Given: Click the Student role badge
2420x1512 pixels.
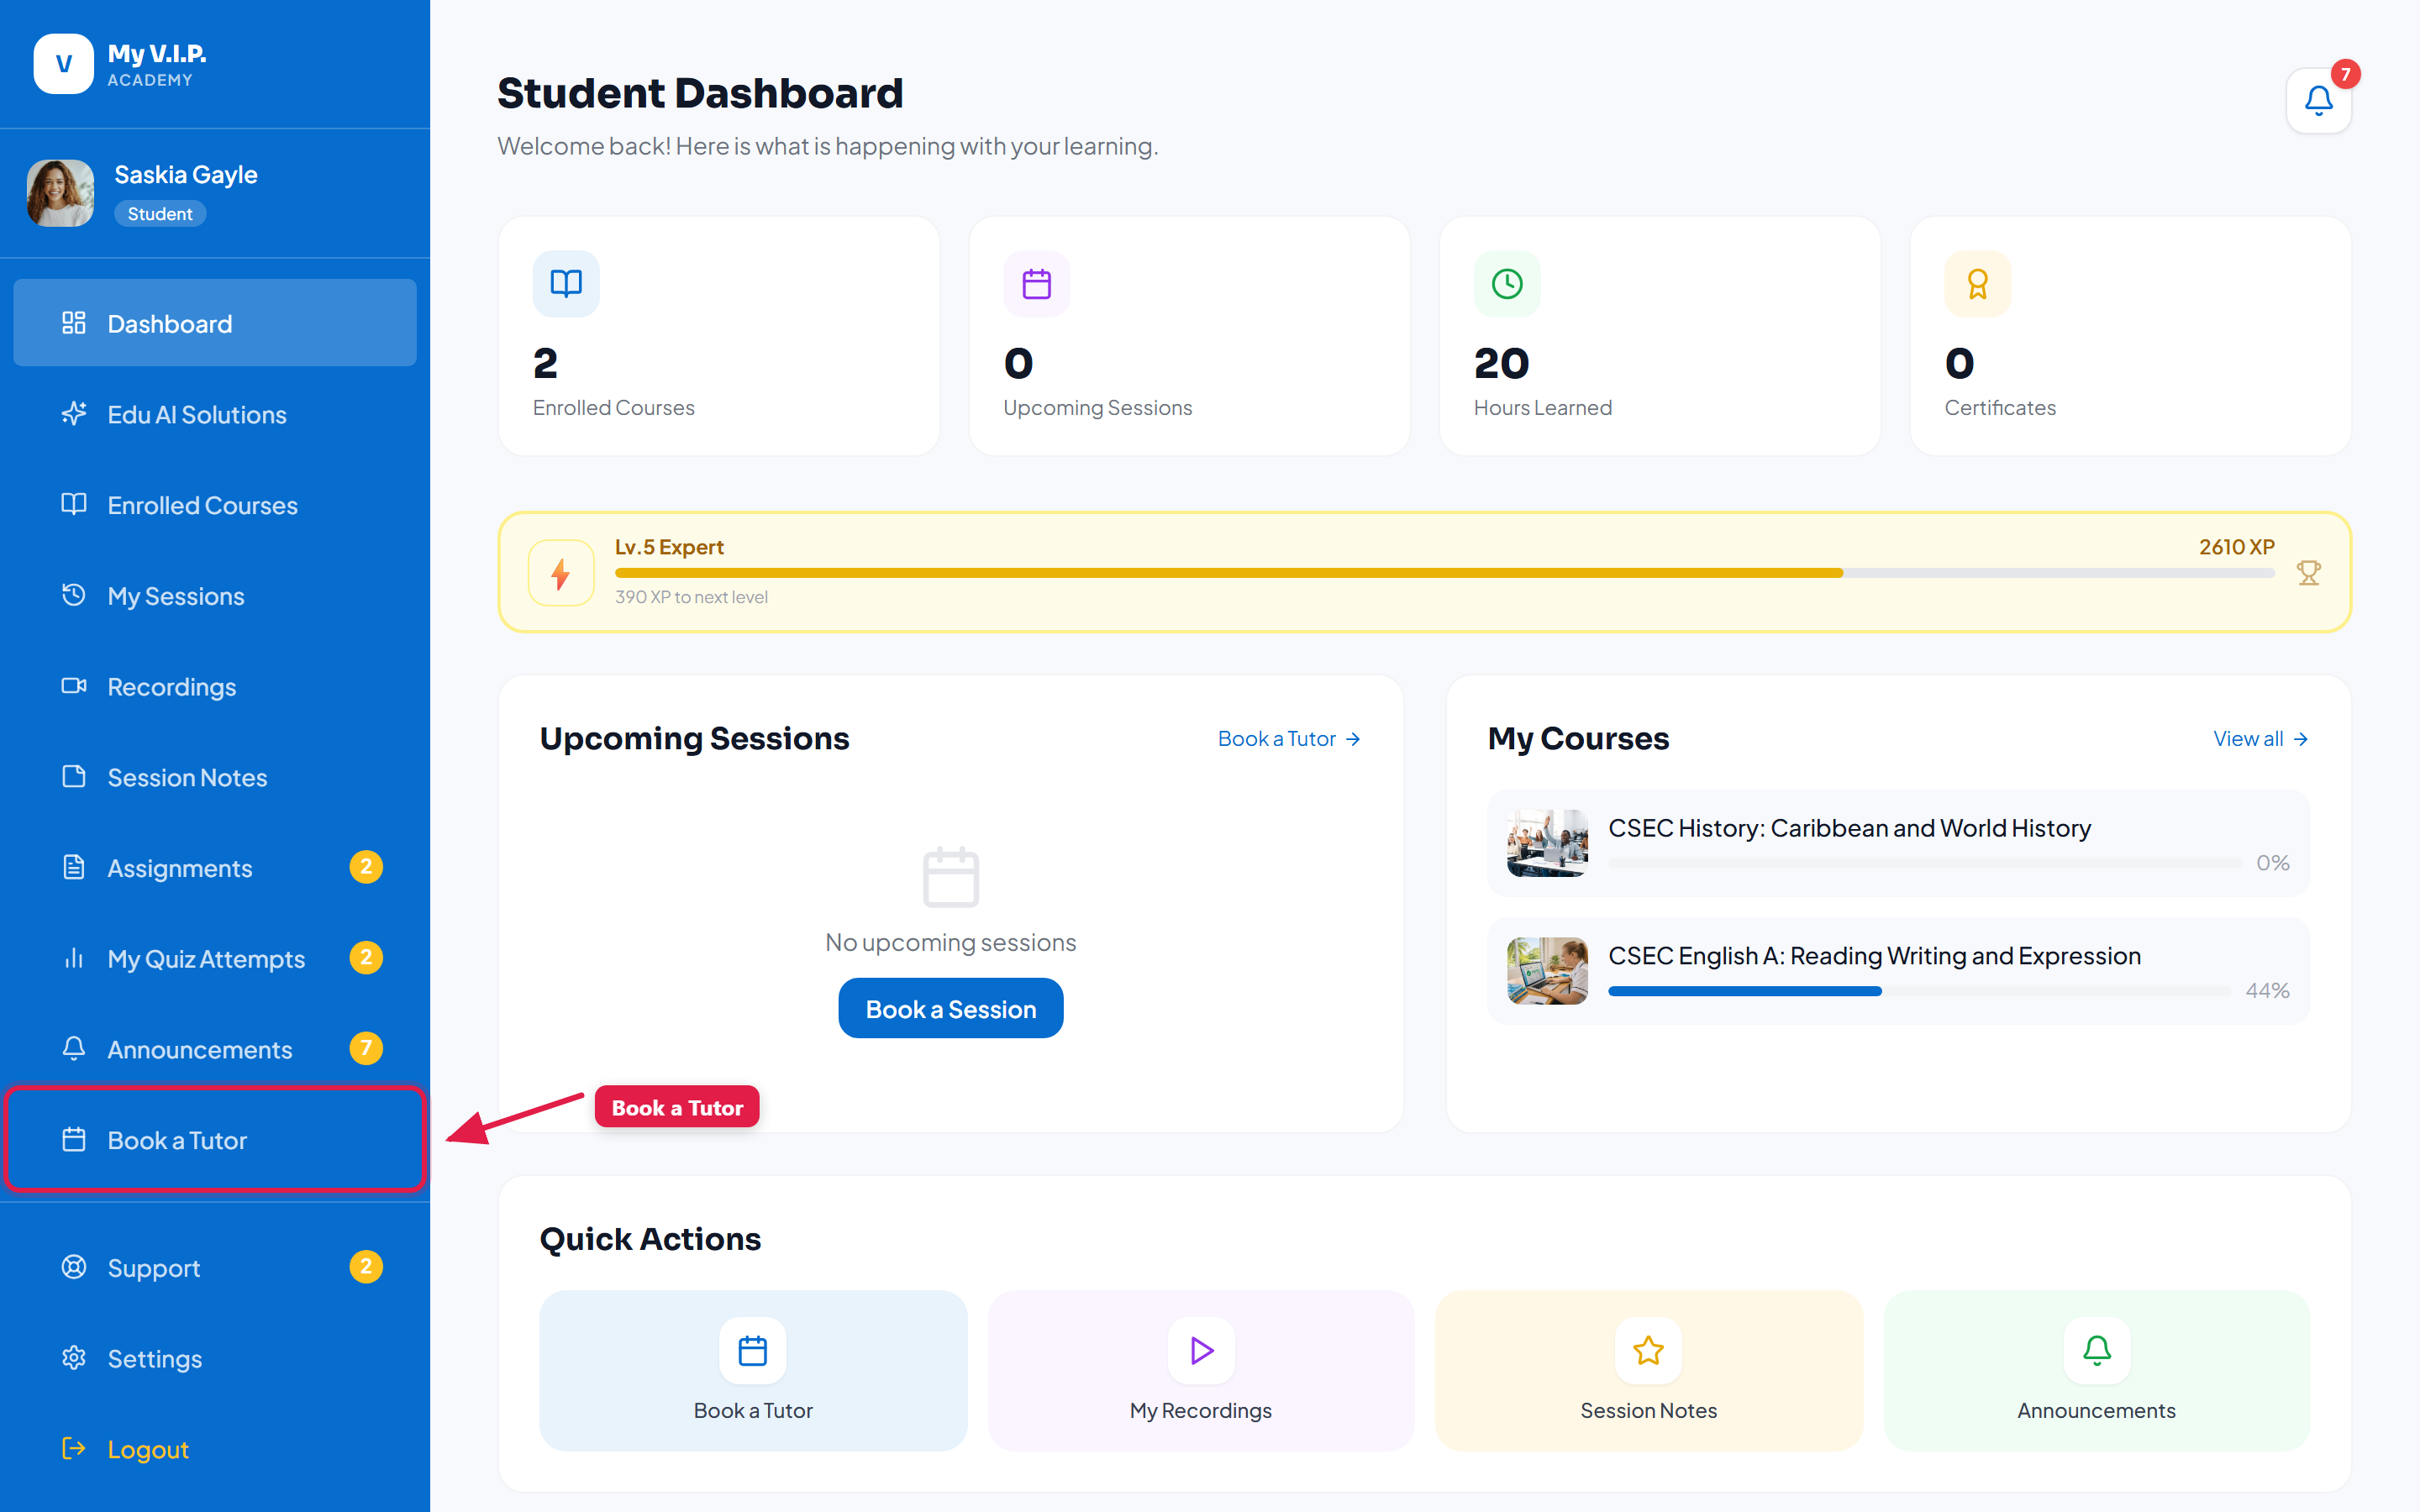Looking at the screenshot, I should 160,214.
